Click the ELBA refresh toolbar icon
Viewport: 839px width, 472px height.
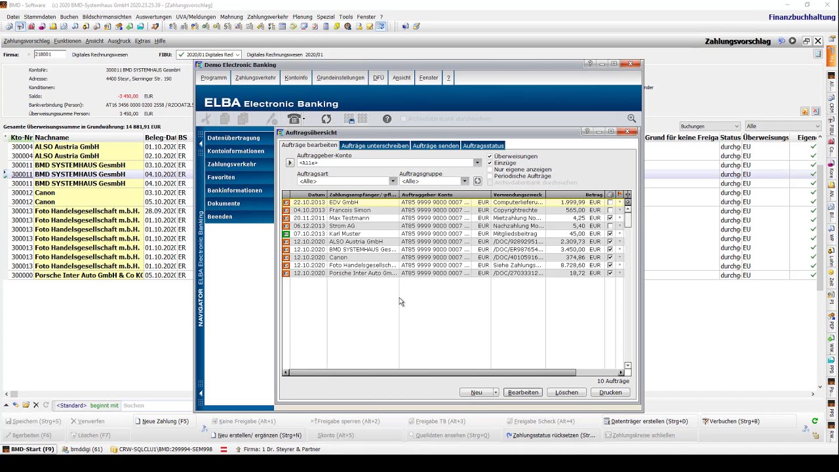(x=326, y=119)
